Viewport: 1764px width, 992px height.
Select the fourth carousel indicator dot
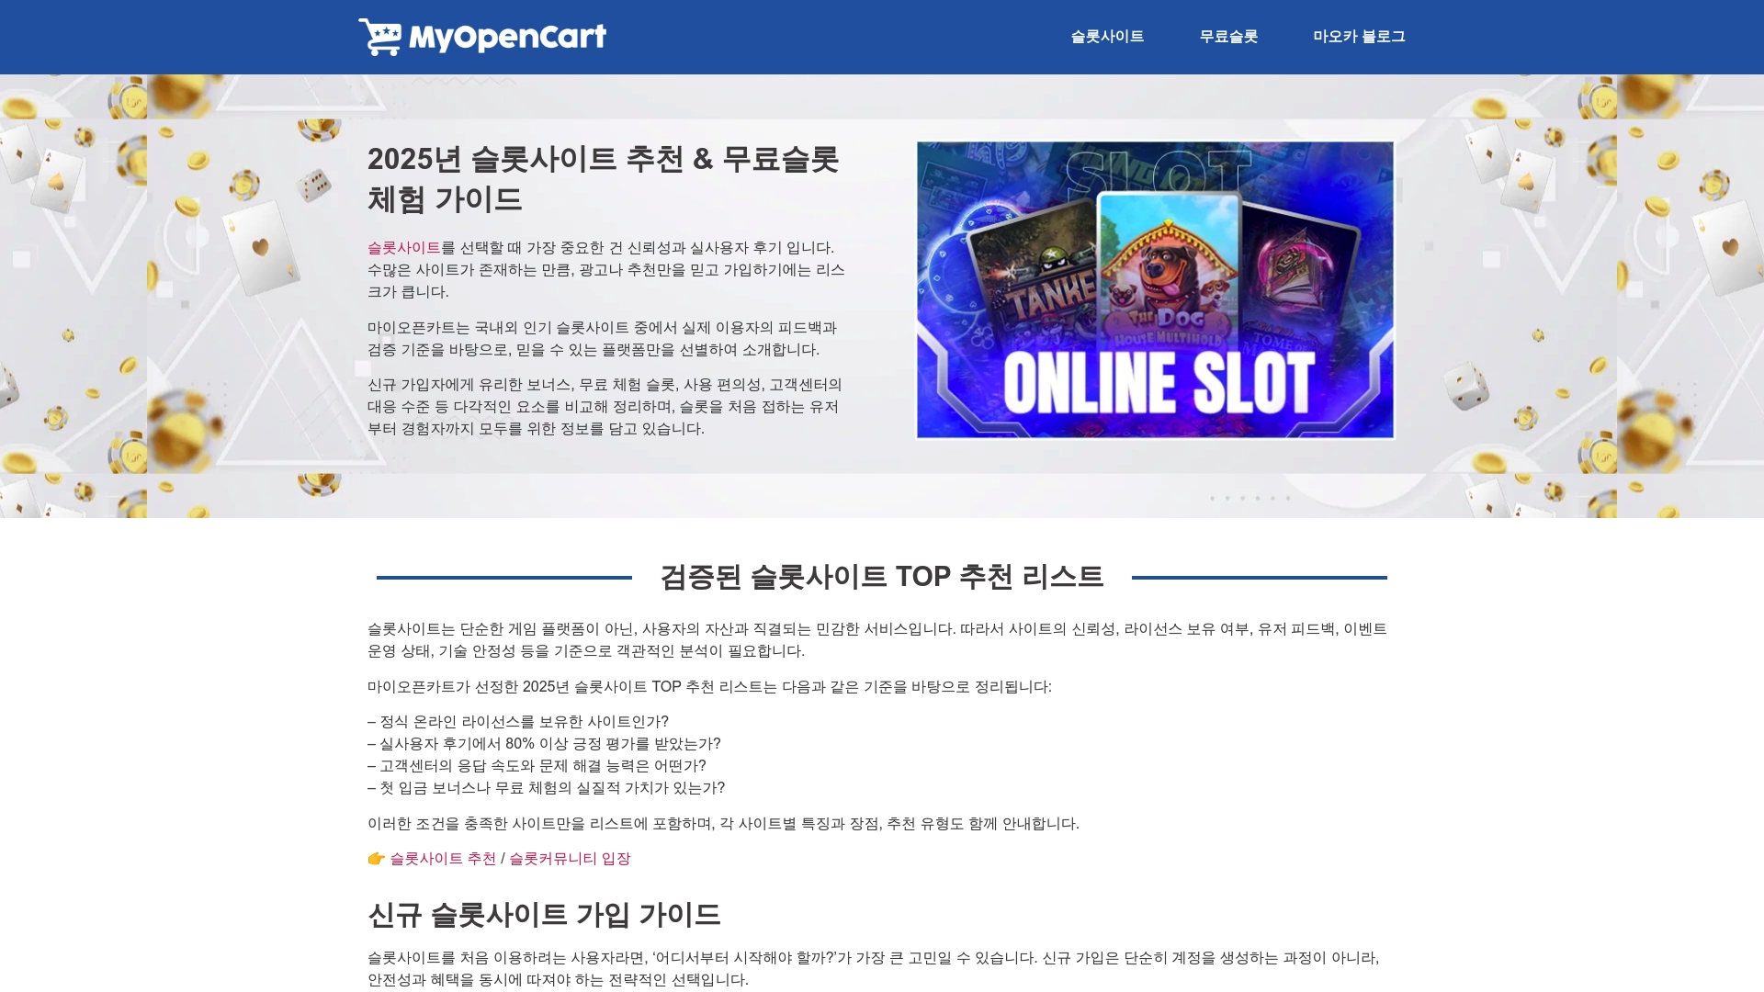tap(1258, 498)
